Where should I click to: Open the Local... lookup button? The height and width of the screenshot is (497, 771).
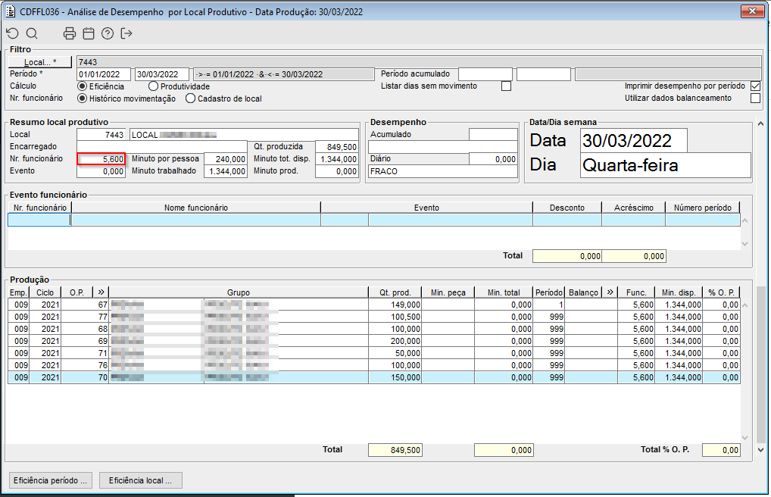[40, 62]
